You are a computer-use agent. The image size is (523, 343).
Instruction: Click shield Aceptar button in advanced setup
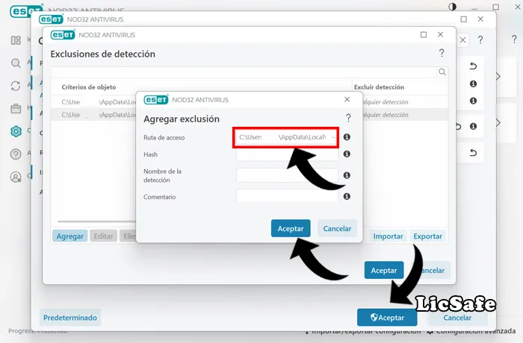[x=387, y=318]
